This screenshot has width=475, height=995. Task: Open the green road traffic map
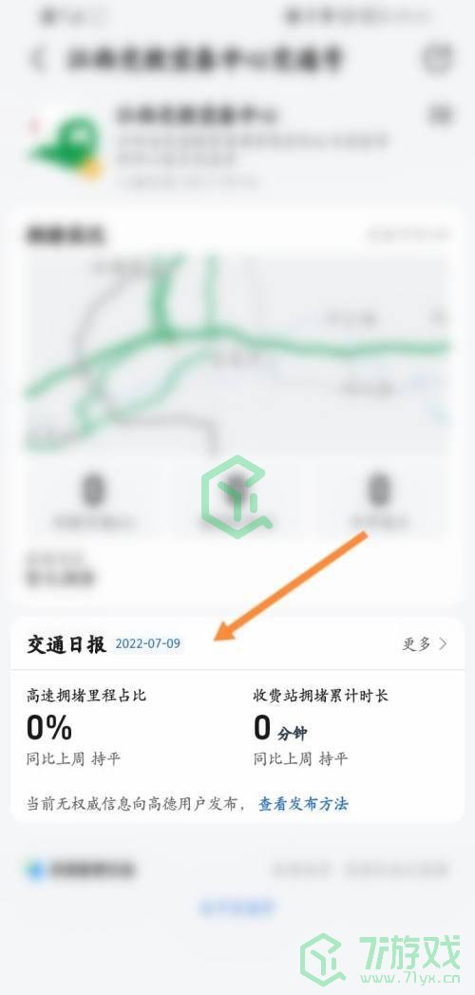[237, 353]
